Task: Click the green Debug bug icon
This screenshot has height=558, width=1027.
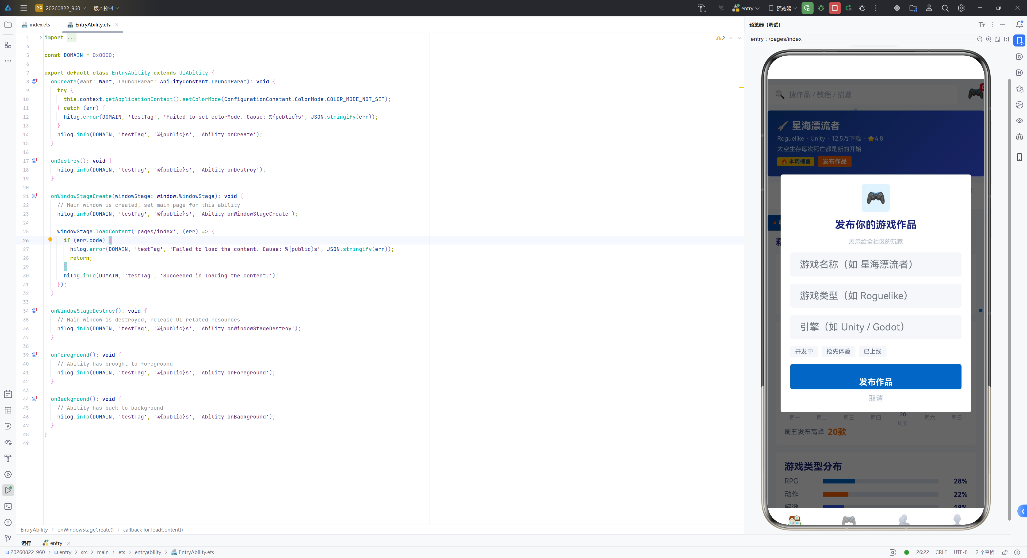Action: tap(821, 8)
